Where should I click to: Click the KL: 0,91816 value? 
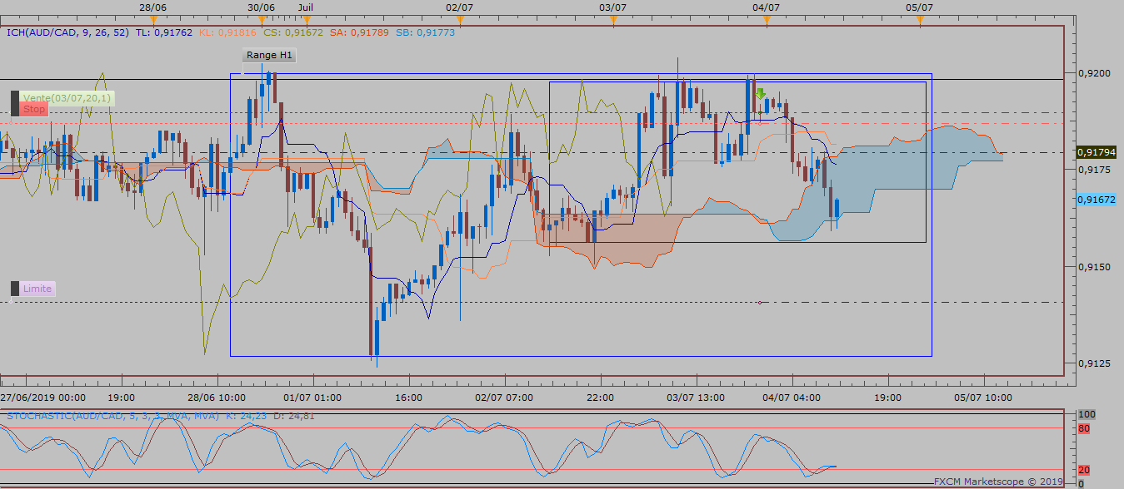(227, 32)
